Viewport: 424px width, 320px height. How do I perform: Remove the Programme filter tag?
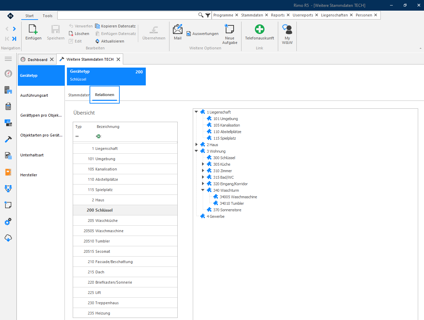237,15
